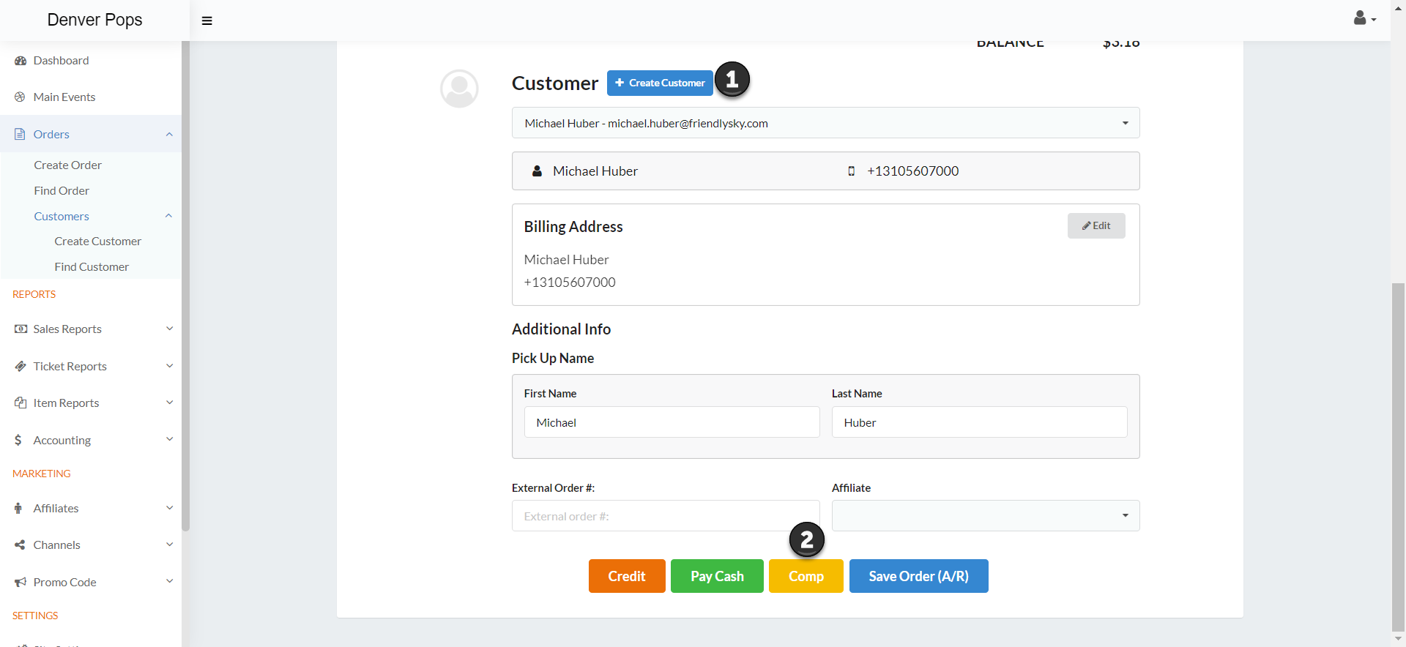Click the Channels share icon
The height and width of the screenshot is (647, 1406).
click(21, 545)
